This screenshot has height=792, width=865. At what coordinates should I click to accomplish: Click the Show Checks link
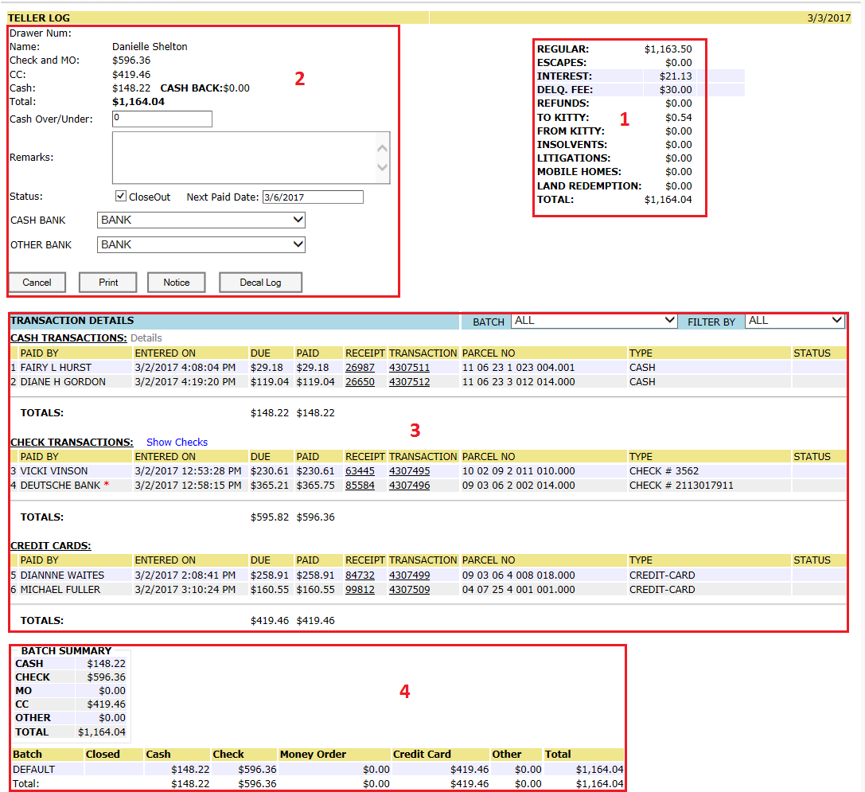(177, 442)
